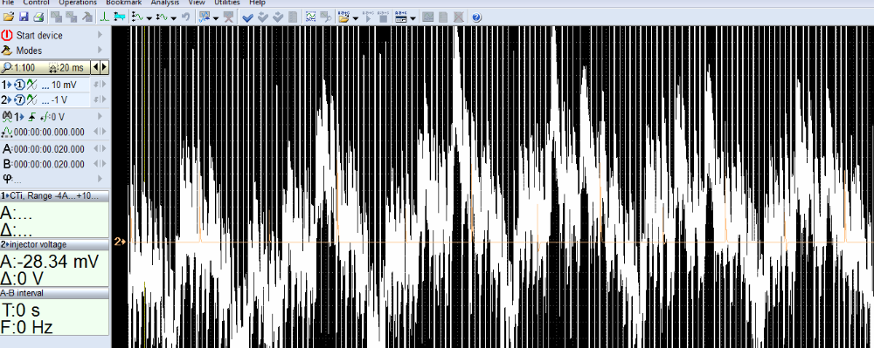874x348 pixels.
Task: Open the Utilities menu
Action: click(x=226, y=3)
